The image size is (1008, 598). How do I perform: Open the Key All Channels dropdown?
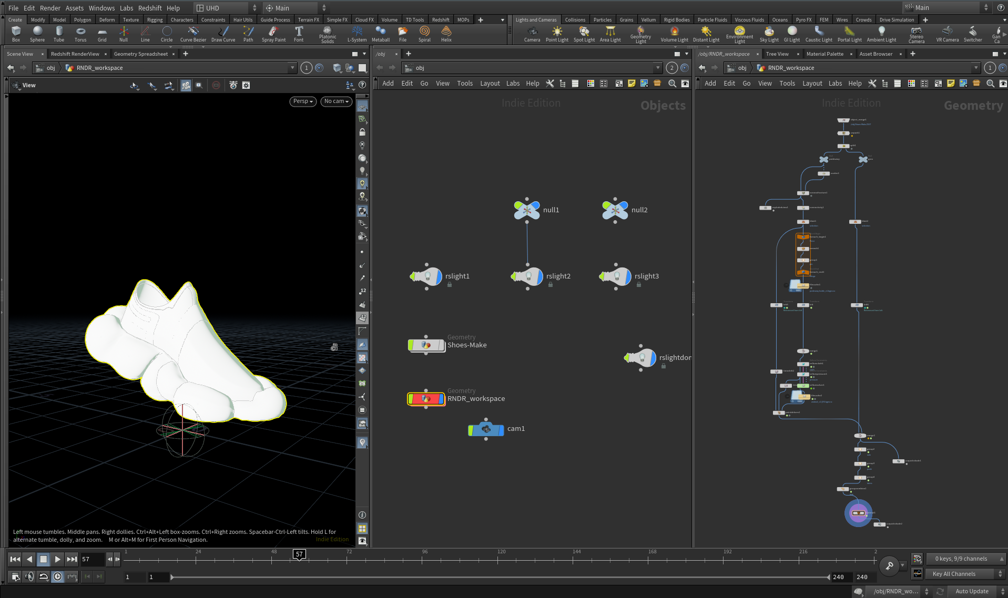click(x=965, y=574)
